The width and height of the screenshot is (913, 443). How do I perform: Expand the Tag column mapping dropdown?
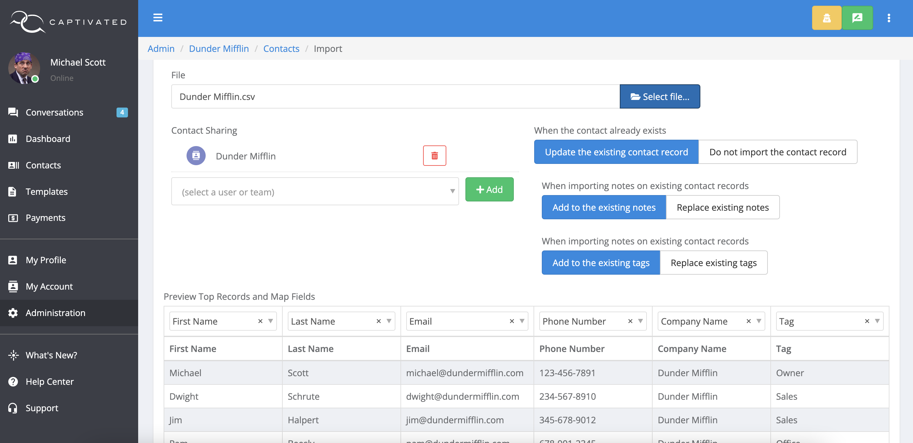(877, 321)
